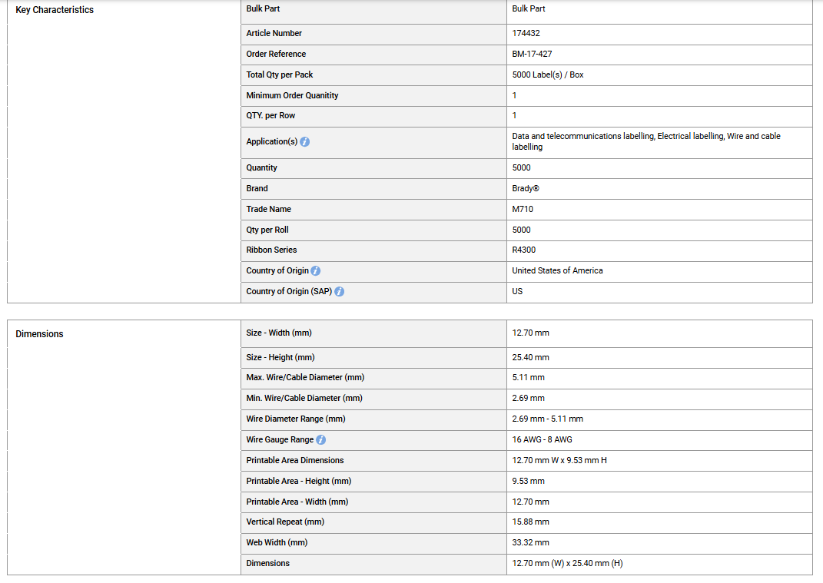The image size is (823, 583).
Task: Select the Wire Gauge Range value 16 AWG - 8 AWG
Action: click(x=543, y=439)
